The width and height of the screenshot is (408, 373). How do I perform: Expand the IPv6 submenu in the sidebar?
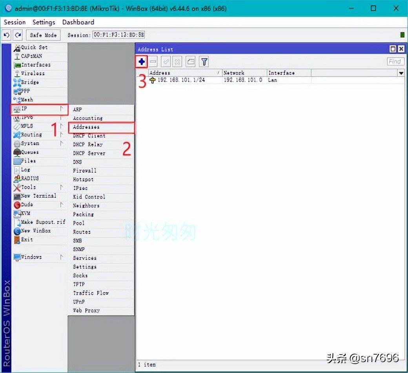[x=40, y=118]
